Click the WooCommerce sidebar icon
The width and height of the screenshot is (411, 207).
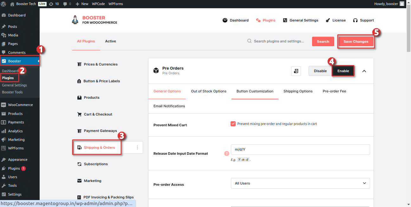4,104
